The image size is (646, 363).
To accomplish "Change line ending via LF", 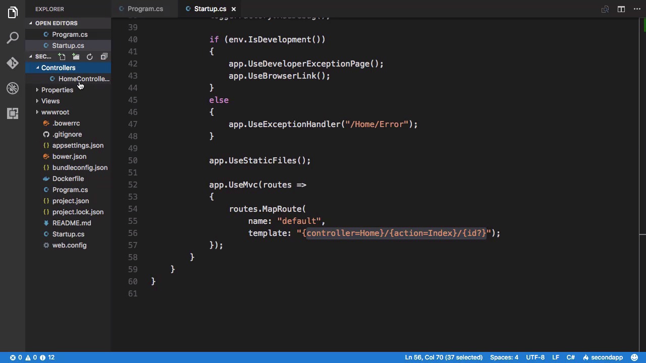I will (555, 357).
